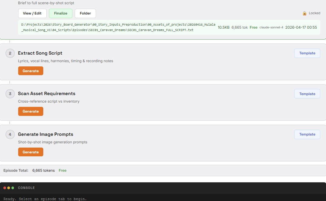
Task: Click the Generate Image Prompts heading
Action: (x=45, y=134)
